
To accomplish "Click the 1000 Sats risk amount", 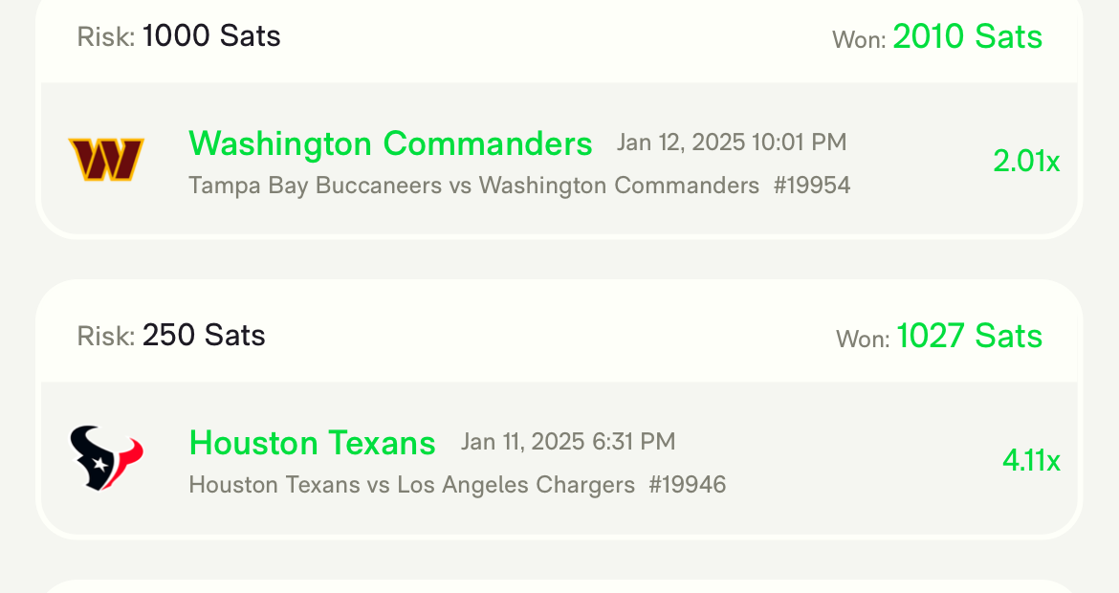I will point(211,36).
